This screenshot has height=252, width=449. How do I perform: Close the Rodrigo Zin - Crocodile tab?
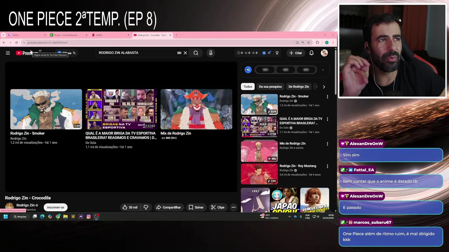click(170, 35)
